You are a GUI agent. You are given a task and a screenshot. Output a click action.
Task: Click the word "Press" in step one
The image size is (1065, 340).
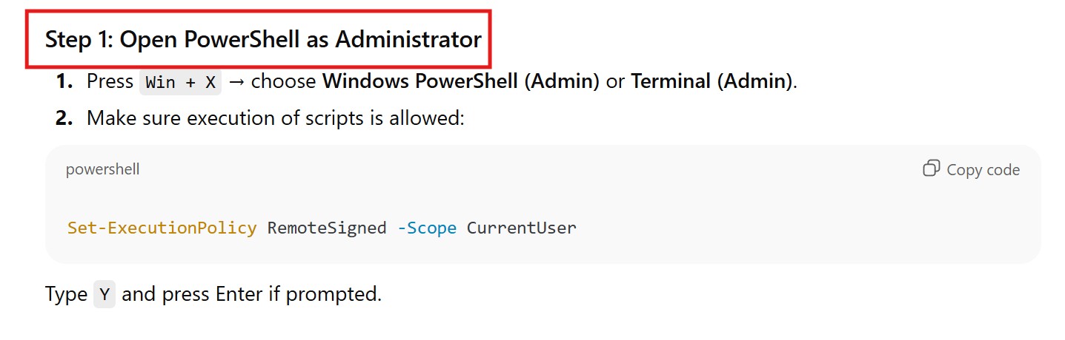pos(110,81)
